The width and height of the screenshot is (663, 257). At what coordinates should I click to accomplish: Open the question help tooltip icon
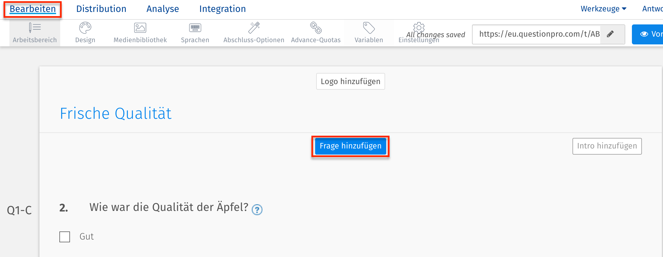257,210
